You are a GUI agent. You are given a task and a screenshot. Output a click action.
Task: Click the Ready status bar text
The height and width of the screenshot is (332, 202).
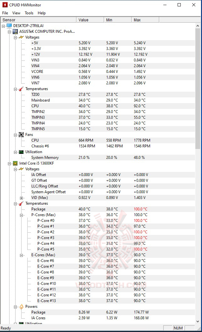click(x=6, y=328)
